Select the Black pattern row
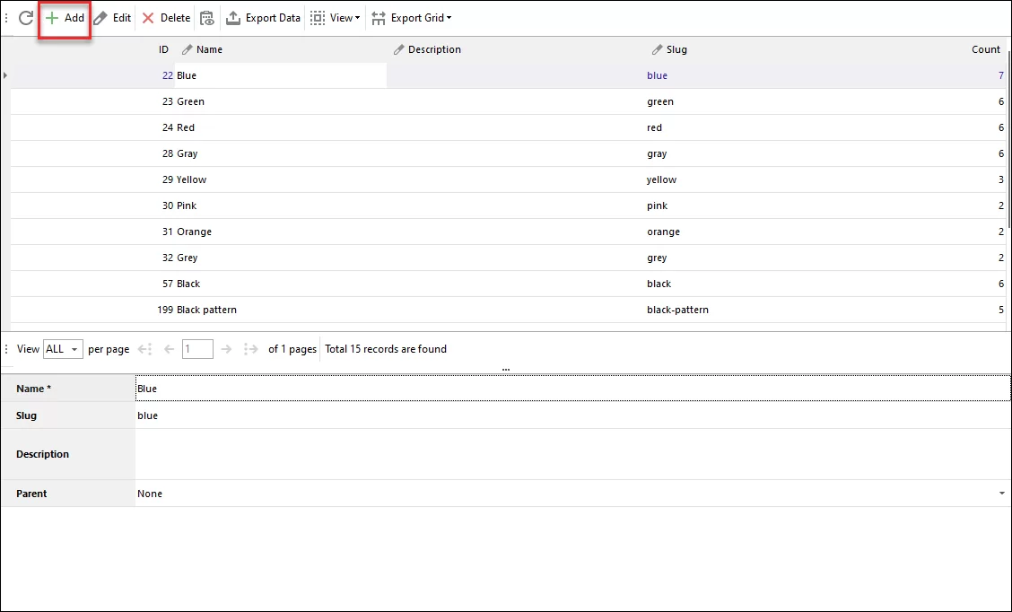This screenshot has height=612, width=1012. click(x=206, y=310)
